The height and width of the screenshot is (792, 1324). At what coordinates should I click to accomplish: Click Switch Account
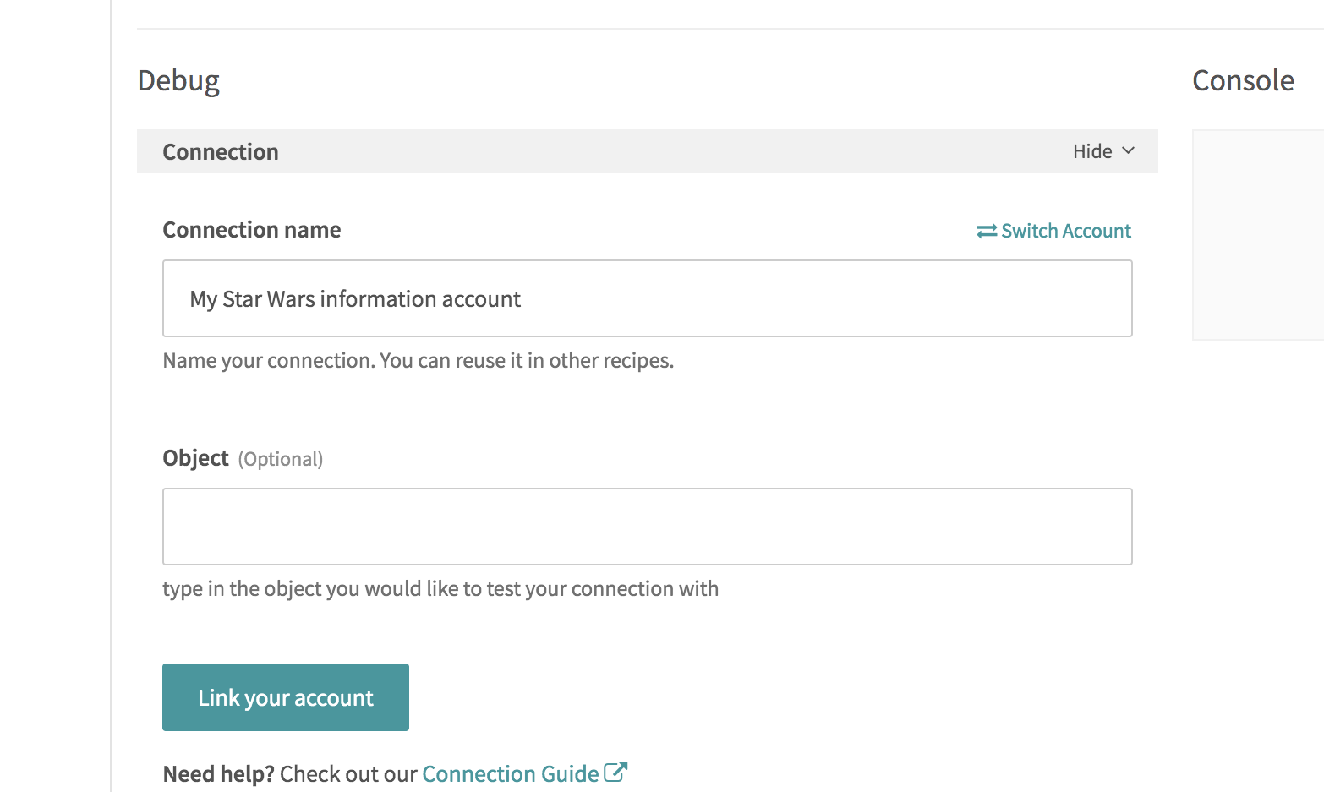click(1053, 230)
